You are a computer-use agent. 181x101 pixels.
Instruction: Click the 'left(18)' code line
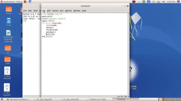(x=50, y=34)
